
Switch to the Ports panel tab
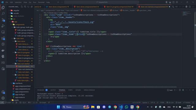click(70, 90)
